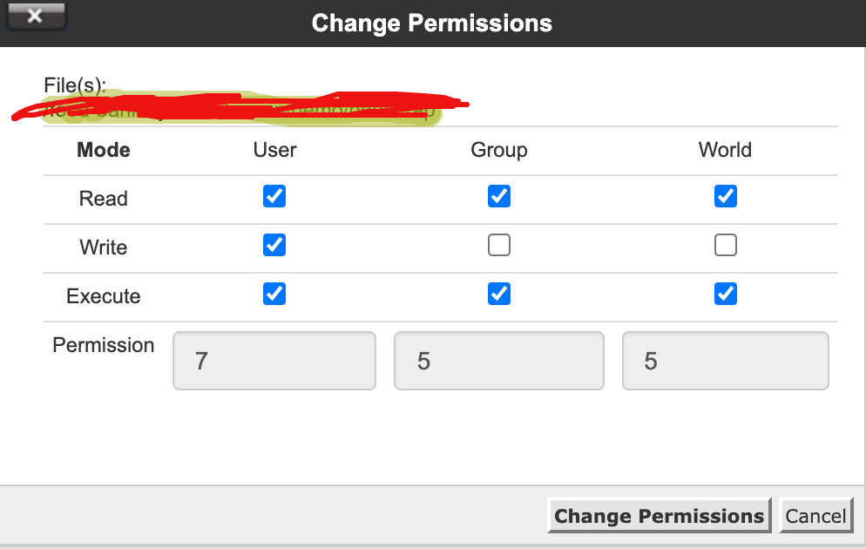Click the Execute row label

click(x=104, y=296)
